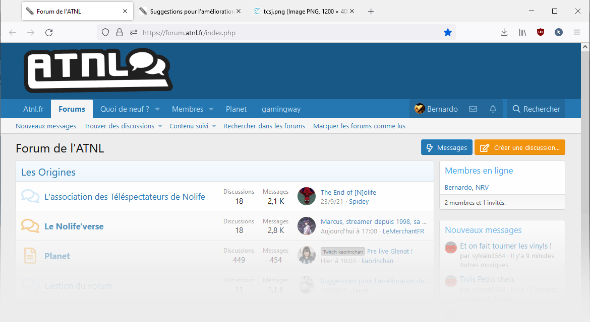The height and width of the screenshot is (322, 590).
Task: Click the page scrollbar up arrow
Action: (585, 47)
